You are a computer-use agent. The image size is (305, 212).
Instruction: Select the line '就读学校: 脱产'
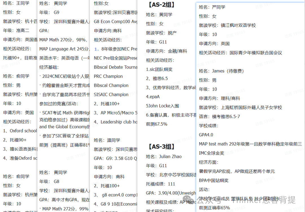click(161, 33)
